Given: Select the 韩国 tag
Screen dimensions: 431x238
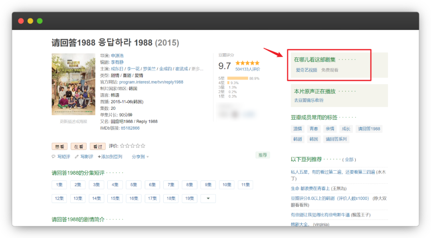Looking at the screenshot, I should coord(314,139).
